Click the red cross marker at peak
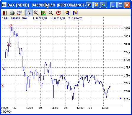This screenshot has width=132, height=115. [11, 26]
